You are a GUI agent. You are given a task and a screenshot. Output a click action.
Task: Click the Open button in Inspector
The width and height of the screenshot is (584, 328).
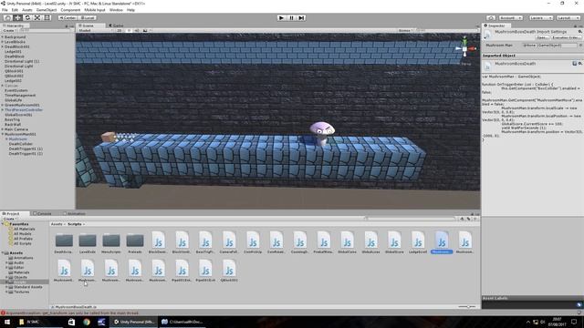click(542, 37)
